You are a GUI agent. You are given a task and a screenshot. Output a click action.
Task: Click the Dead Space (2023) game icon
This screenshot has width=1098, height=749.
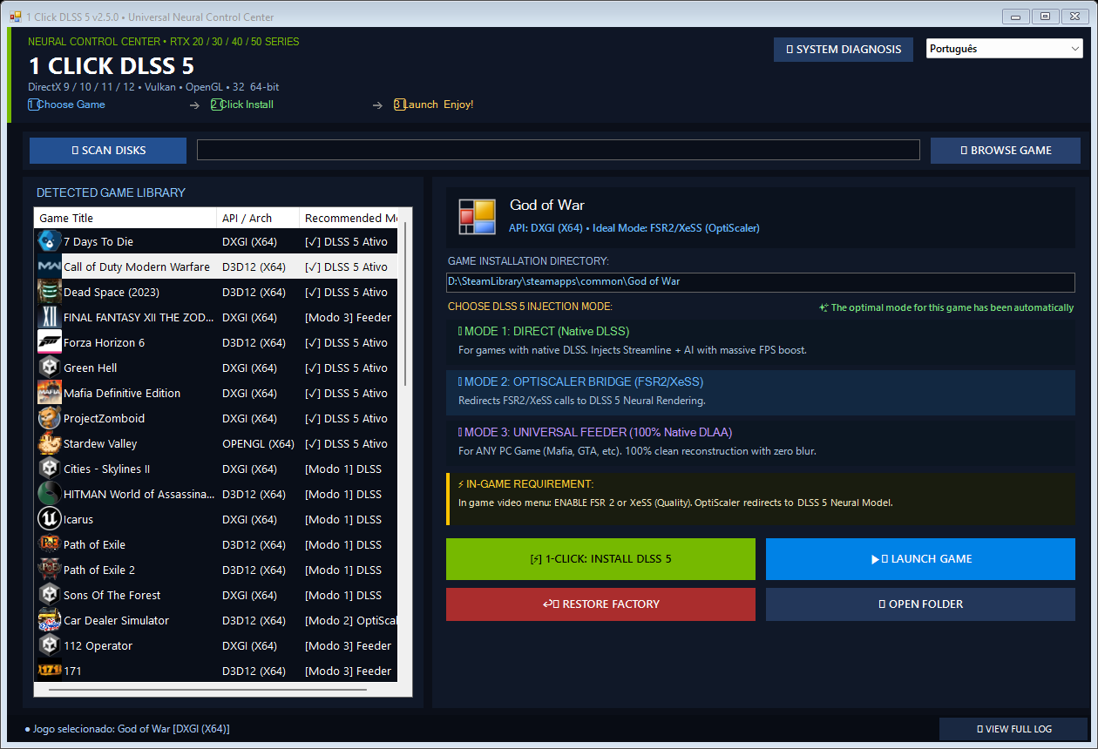pos(49,292)
